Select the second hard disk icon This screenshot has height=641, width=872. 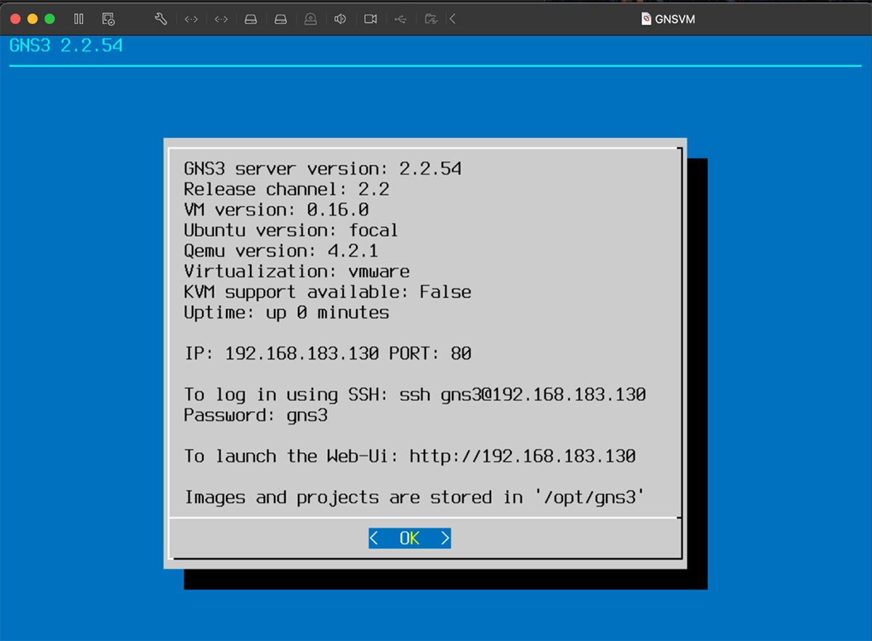click(280, 19)
